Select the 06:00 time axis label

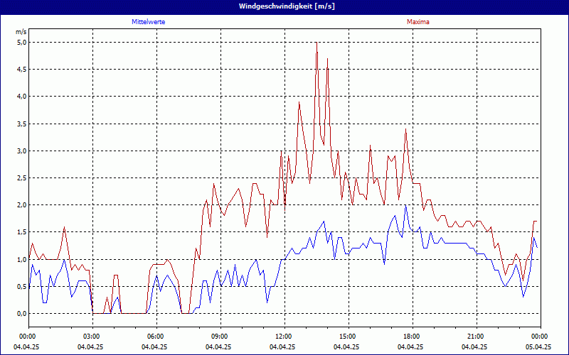tap(155, 337)
